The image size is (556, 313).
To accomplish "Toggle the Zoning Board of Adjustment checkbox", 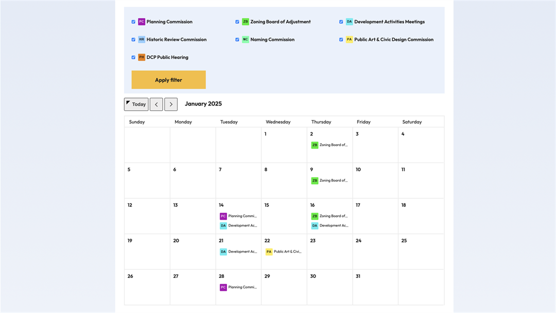I will (x=237, y=22).
